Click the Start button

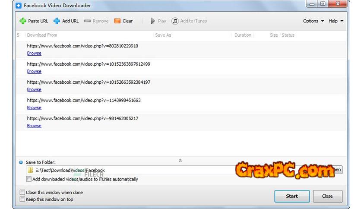pos(292,196)
